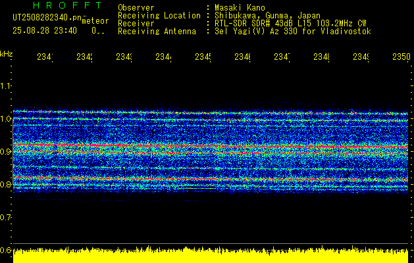The width and height of the screenshot is (414, 263).
Task: Click the 2350 time axis label
Action: click(401, 57)
